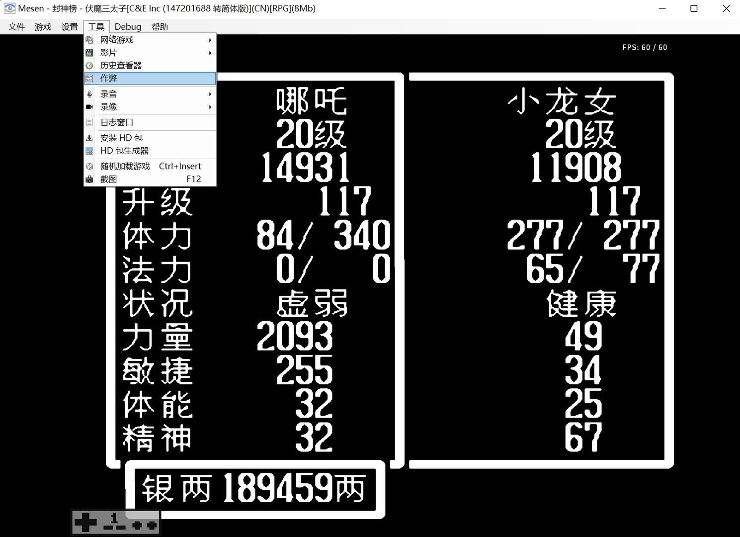
Task: Switch to the Debug menu
Action: point(128,26)
